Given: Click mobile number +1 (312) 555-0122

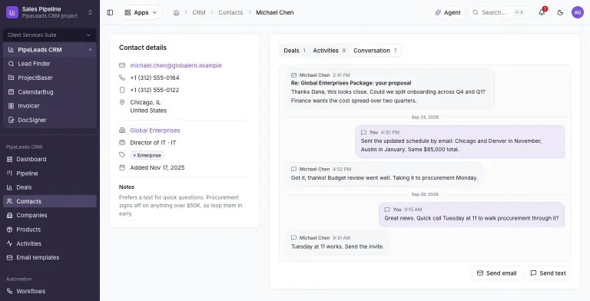Looking at the screenshot, I should (154, 90).
